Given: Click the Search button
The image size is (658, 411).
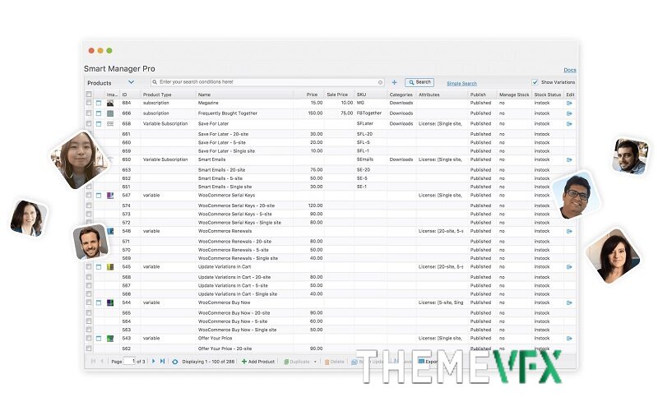Looking at the screenshot, I should point(419,82).
